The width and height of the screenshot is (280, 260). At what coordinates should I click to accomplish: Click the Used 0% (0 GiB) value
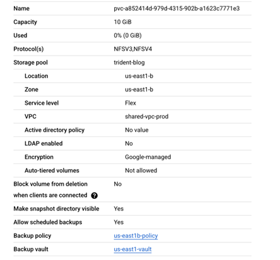[127, 35]
